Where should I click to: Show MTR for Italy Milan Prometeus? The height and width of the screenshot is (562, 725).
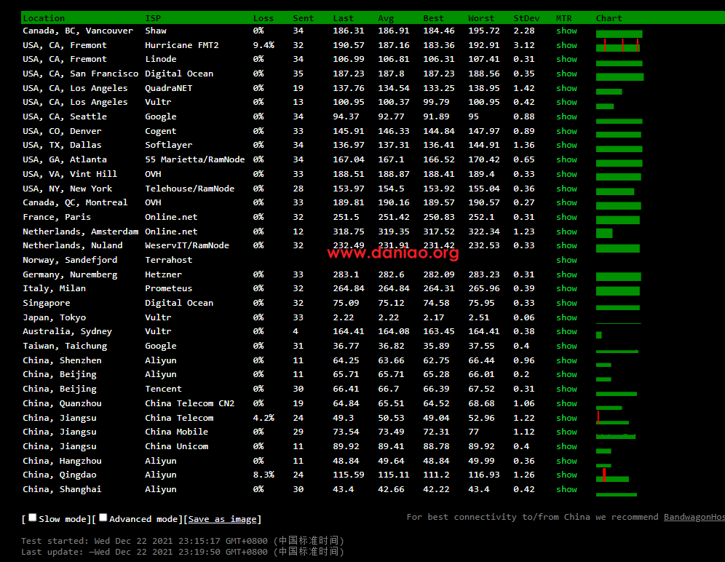point(566,288)
